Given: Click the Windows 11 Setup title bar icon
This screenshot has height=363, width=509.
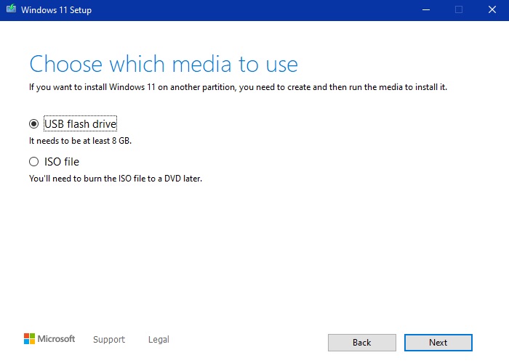Looking at the screenshot, I should pyautogui.click(x=11, y=9).
